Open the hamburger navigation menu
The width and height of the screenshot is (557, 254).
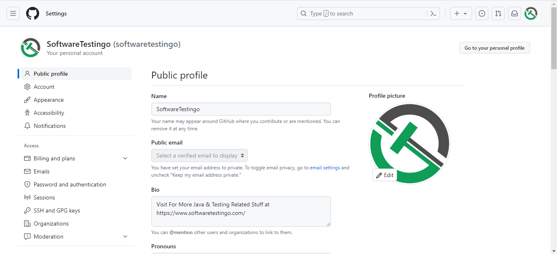tap(13, 13)
